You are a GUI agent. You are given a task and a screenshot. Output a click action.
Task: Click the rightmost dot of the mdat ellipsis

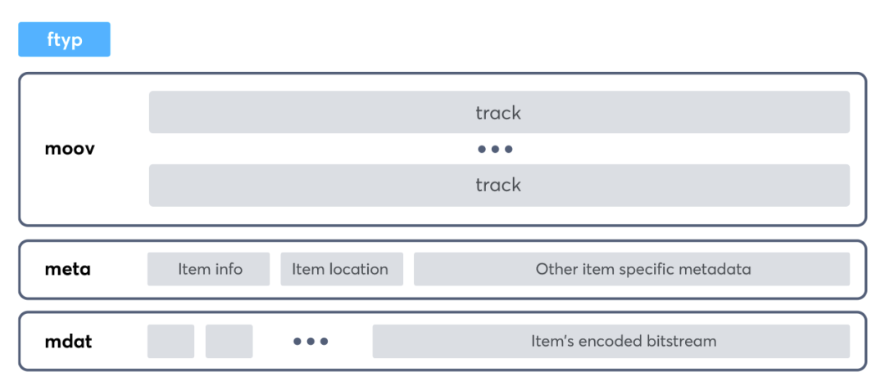[324, 341]
